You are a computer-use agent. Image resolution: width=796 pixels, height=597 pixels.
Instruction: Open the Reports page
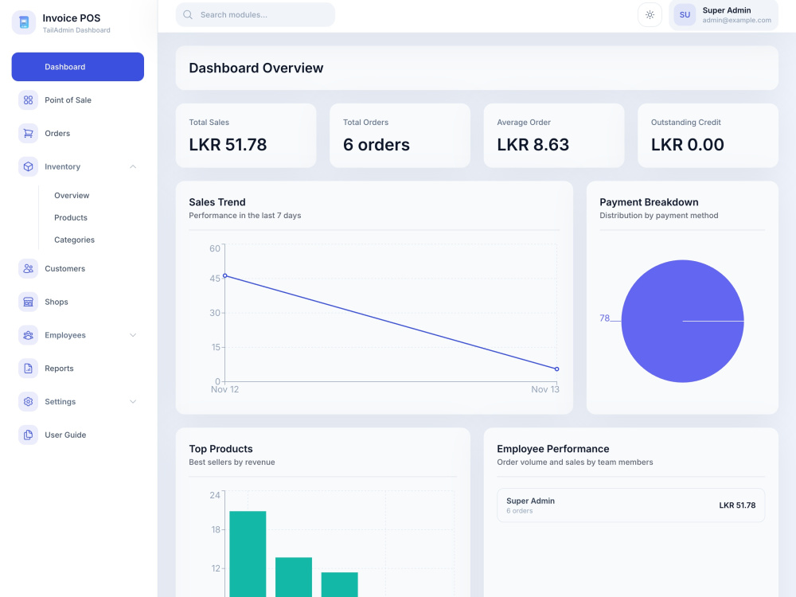pyautogui.click(x=78, y=369)
